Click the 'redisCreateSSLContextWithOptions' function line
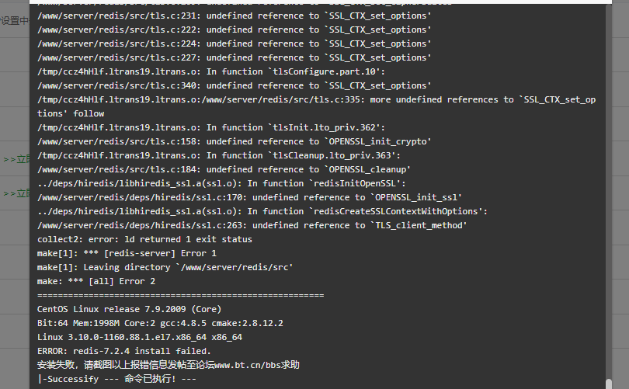Image resolution: width=629 pixels, height=389 pixels. (x=262, y=211)
